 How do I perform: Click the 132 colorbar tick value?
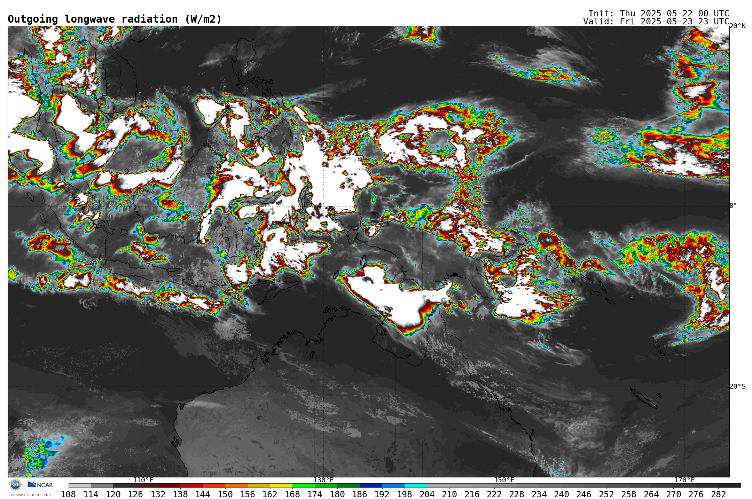[158, 494]
